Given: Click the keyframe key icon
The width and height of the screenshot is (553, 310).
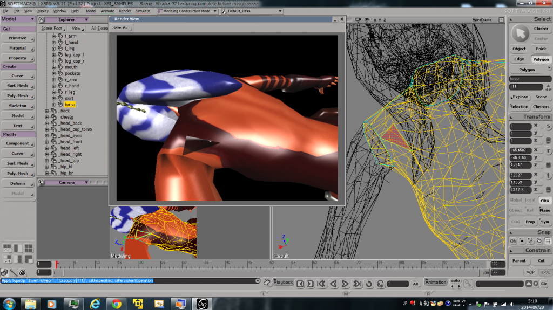Looking at the screenshot, I should [x=468, y=283].
